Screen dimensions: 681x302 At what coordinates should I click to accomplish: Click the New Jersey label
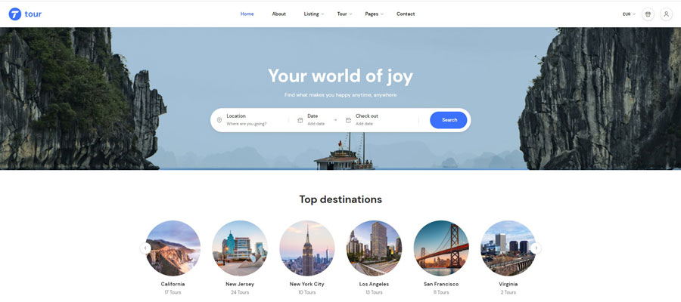pos(240,284)
